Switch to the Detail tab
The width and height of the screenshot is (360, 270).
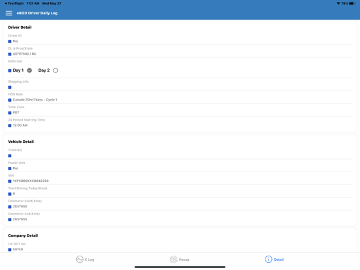(x=274, y=260)
